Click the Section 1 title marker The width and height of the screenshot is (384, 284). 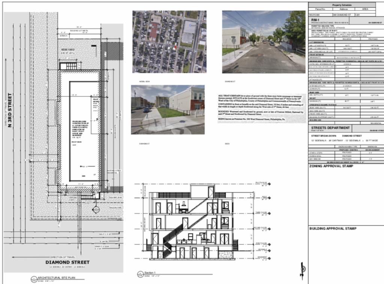[141, 274]
